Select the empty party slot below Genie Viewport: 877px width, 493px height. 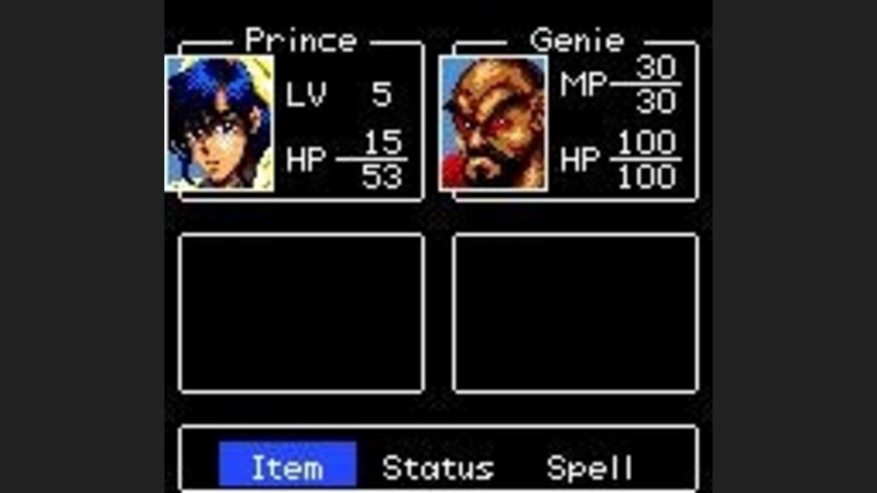click(x=576, y=313)
